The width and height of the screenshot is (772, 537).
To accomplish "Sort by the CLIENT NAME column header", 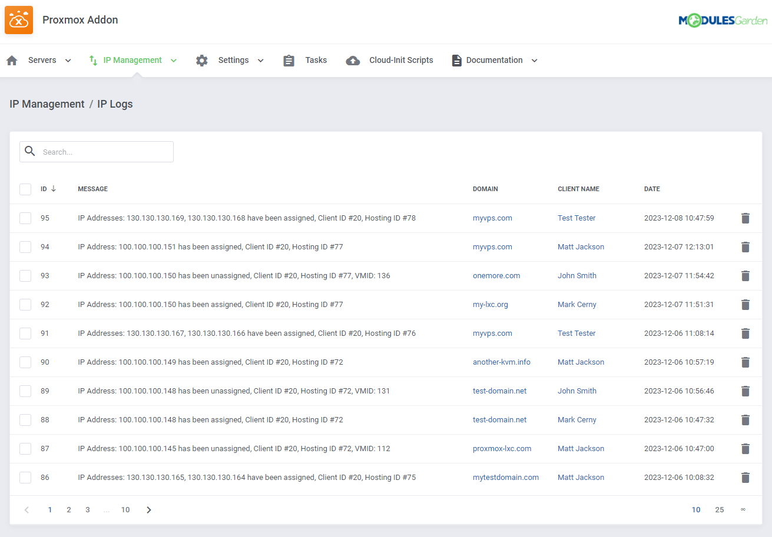I will [x=578, y=189].
